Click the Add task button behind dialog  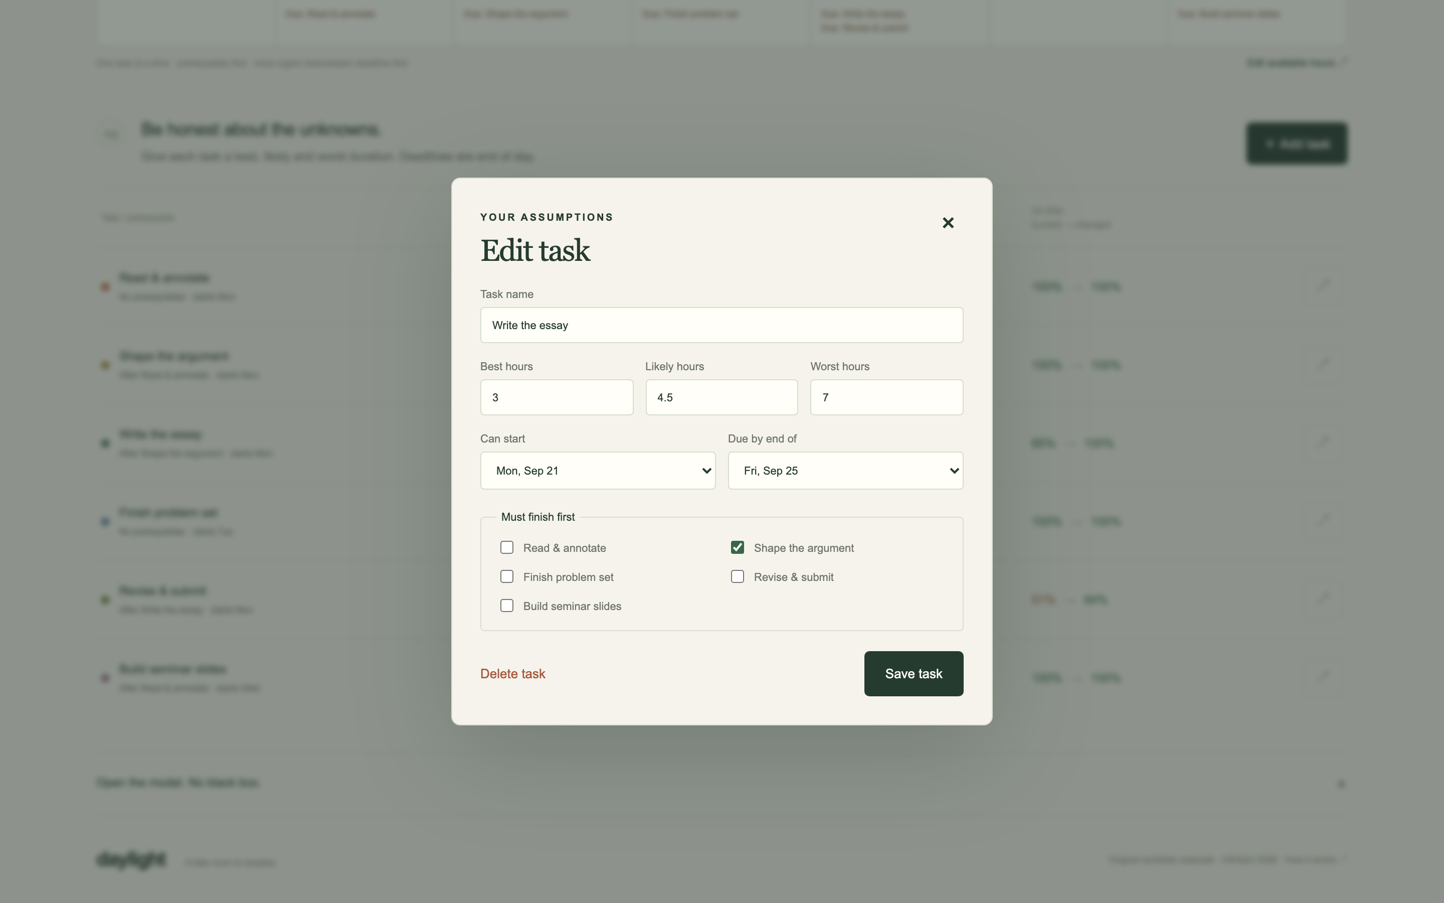tap(1297, 143)
